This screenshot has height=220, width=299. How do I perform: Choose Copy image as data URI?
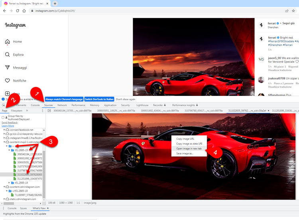(x=189, y=144)
